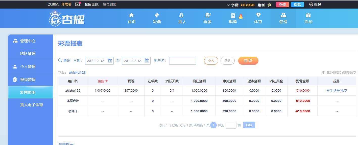Open end date calendar picker
358x145 pixels.
click(147, 61)
